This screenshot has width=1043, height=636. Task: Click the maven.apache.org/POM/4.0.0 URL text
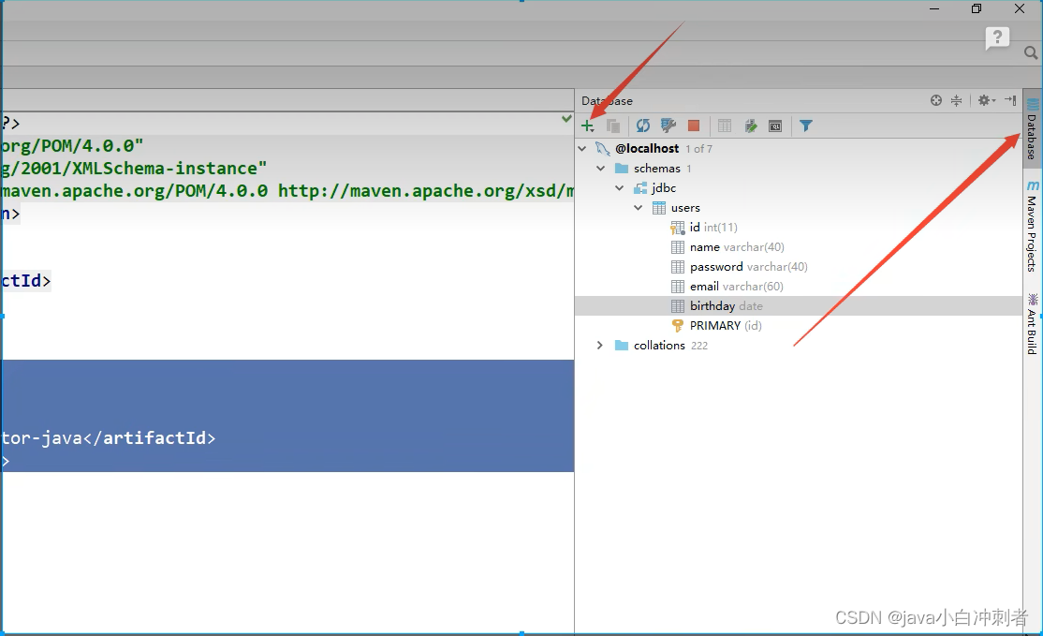point(135,191)
